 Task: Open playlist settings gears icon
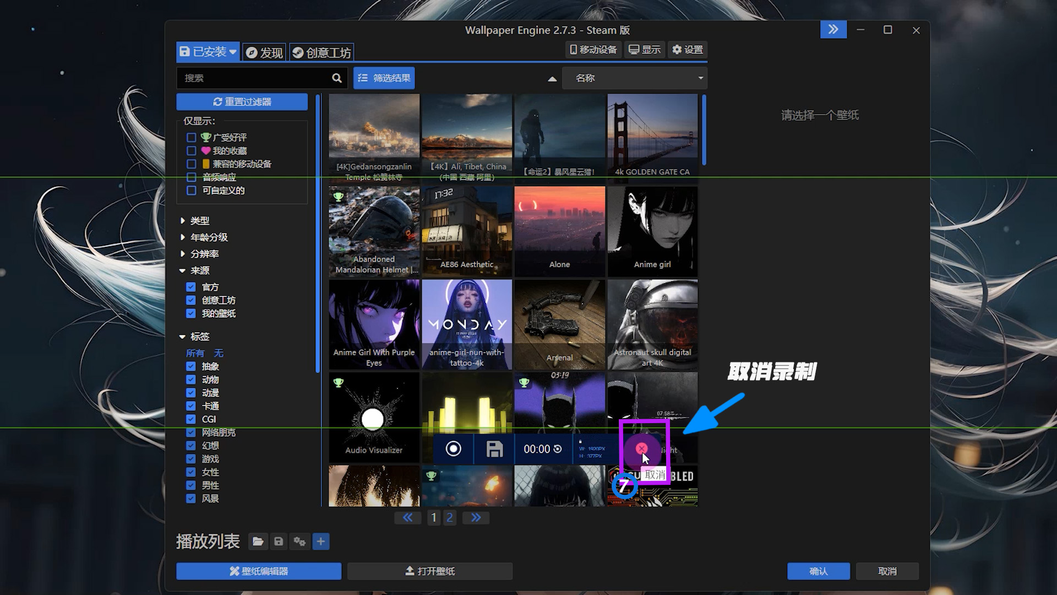pos(299,542)
